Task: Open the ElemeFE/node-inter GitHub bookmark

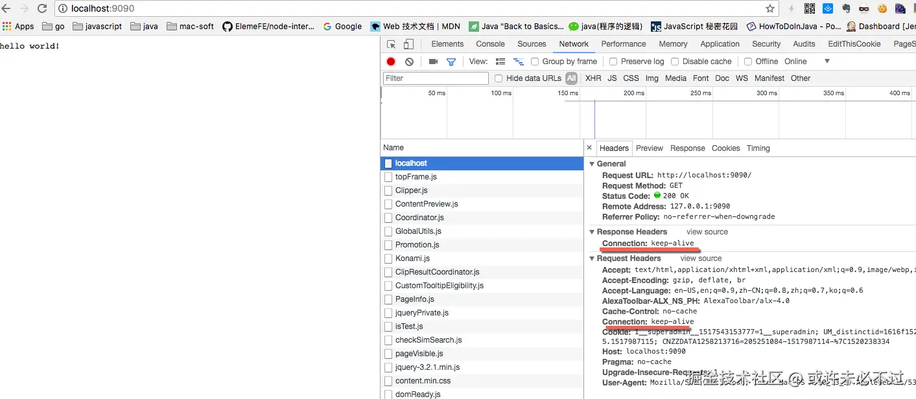Action: [x=268, y=27]
